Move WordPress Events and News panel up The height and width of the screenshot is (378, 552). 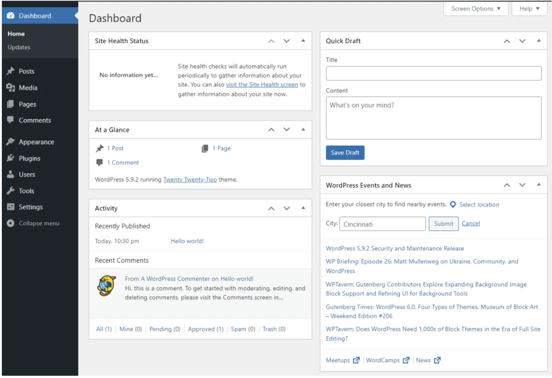[x=507, y=185]
